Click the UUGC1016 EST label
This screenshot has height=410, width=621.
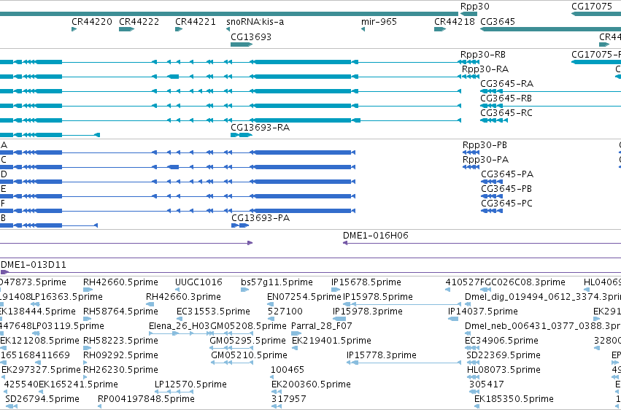point(198,282)
